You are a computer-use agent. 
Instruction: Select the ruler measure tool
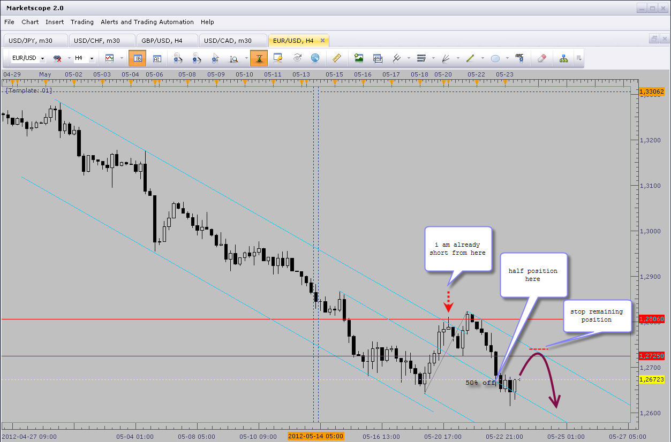[337, 58]
